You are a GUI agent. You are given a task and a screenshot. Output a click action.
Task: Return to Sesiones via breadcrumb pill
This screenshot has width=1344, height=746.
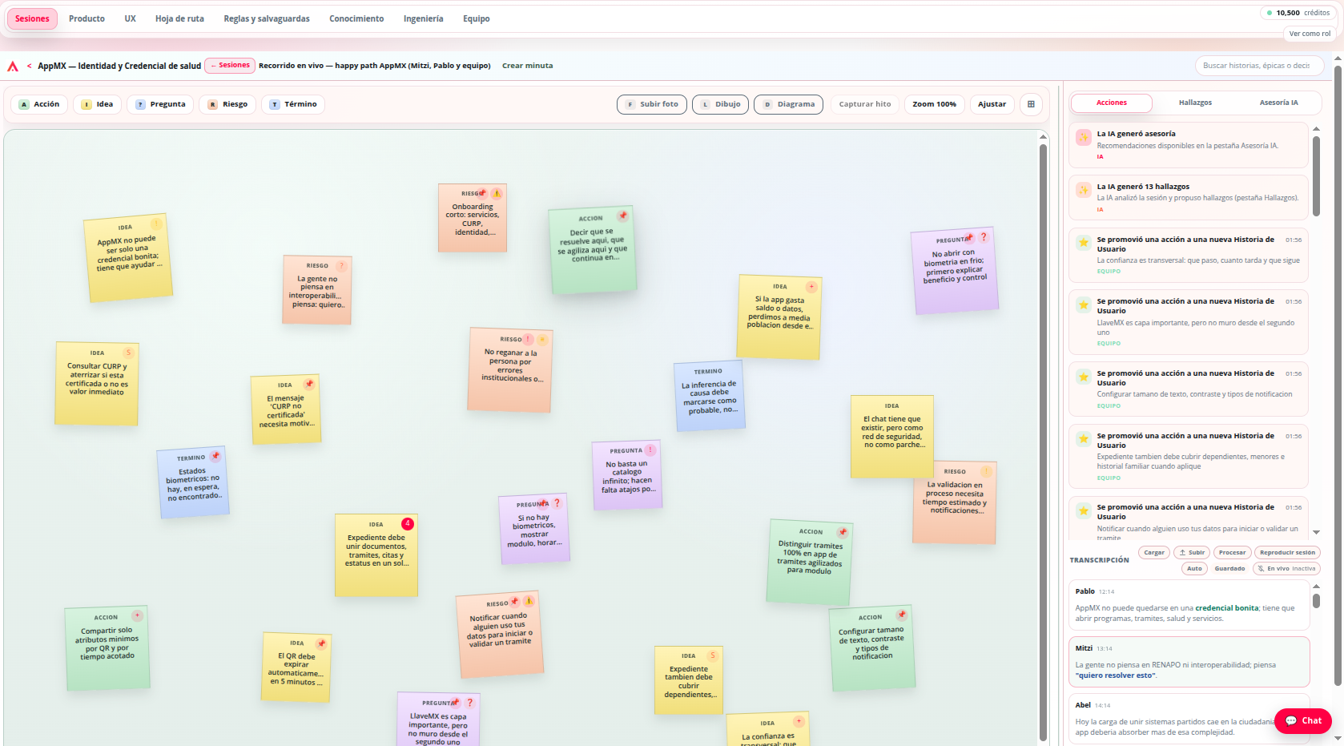tap(230, 66)
